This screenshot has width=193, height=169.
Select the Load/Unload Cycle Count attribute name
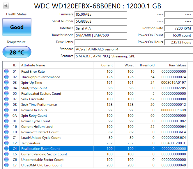pos(41,138)
